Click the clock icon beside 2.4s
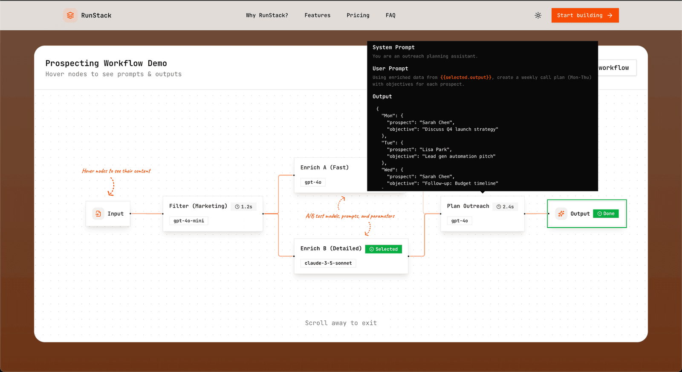 tap(499, 207)
